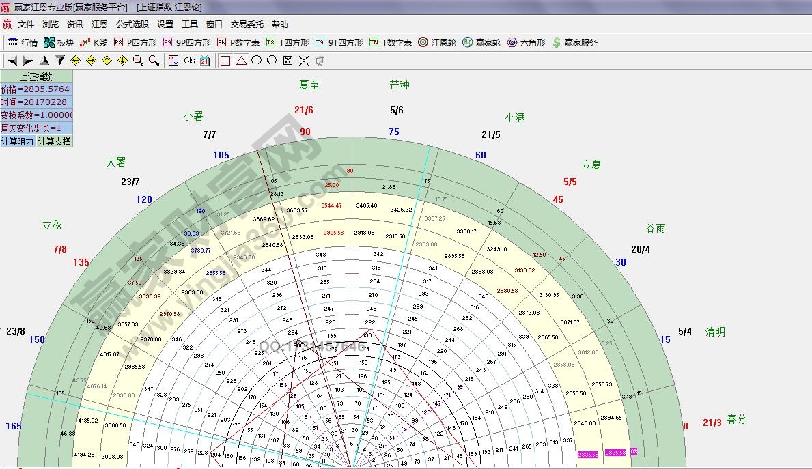Click the 价格 price value field
Viewport: 812px width, 469px height.
tap(36, 89)
